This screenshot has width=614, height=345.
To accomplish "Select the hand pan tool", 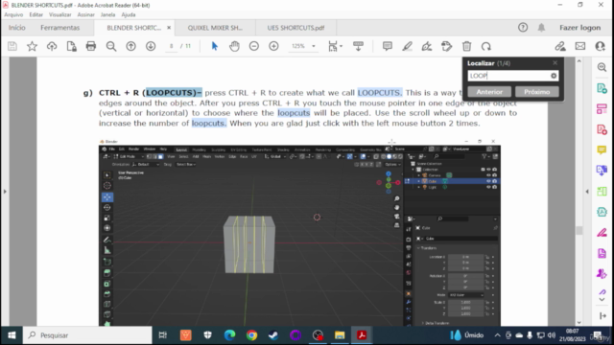I will [234, 46].
